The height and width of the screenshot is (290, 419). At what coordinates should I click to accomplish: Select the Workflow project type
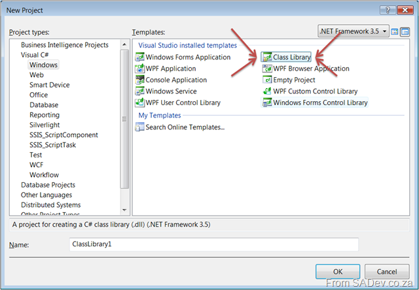(x=44, y=175)
